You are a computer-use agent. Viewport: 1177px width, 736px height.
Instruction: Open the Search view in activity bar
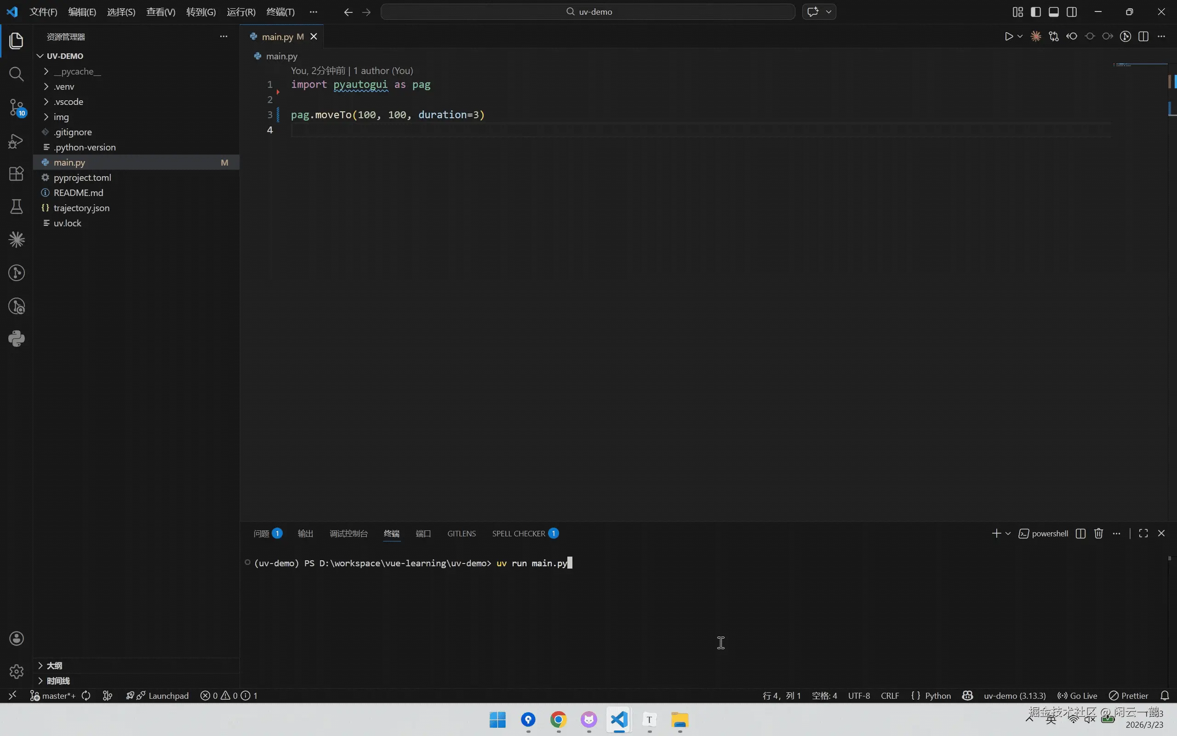[x=16, y=74]
